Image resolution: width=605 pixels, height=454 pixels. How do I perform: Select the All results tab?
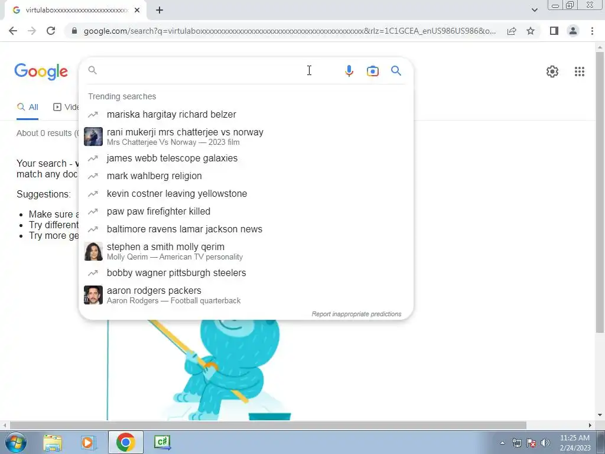coord(27,108)
